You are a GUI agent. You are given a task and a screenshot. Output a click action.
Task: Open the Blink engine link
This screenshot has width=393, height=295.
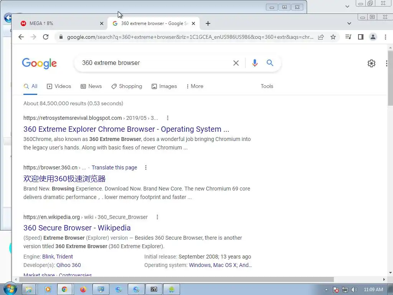48,257
